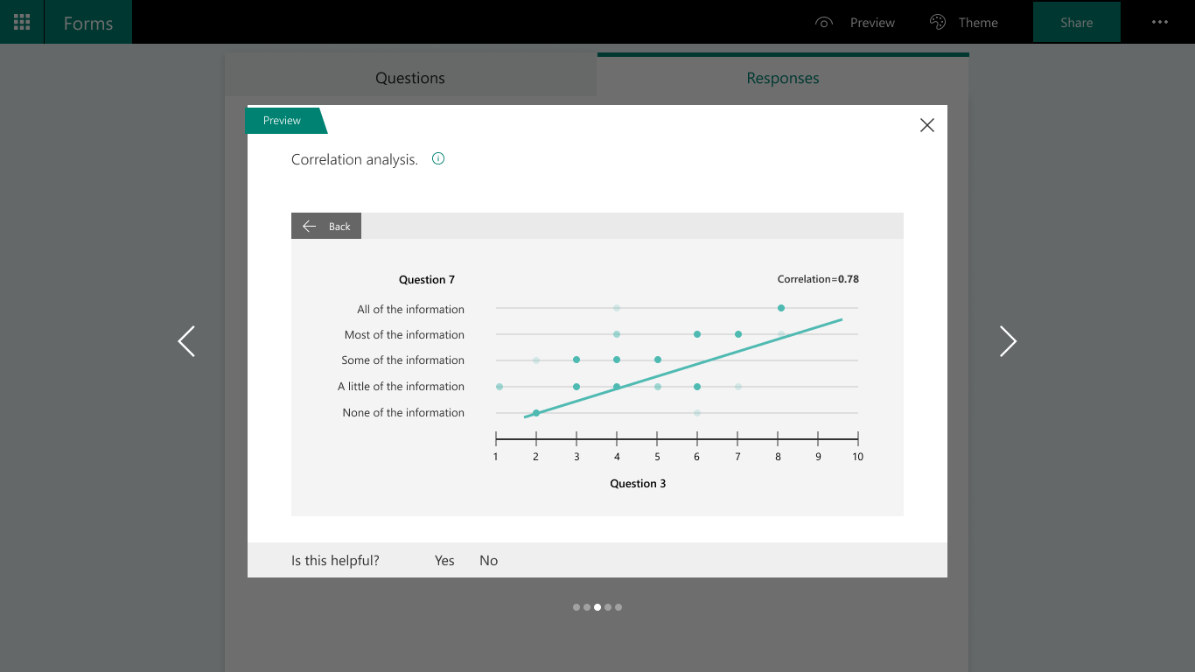This screenshot has height=672, width=1195.
Task: Click the data point on All of the information row
Action: (781, 308)
